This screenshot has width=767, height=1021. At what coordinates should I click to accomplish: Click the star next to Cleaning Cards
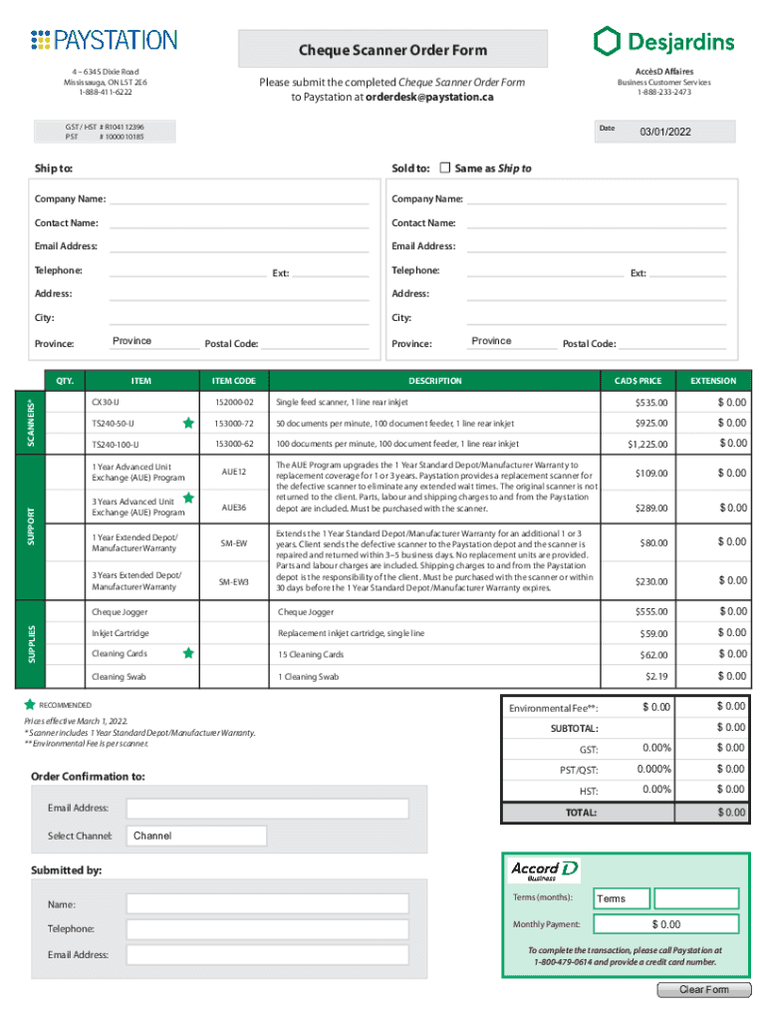coord(188,653)
